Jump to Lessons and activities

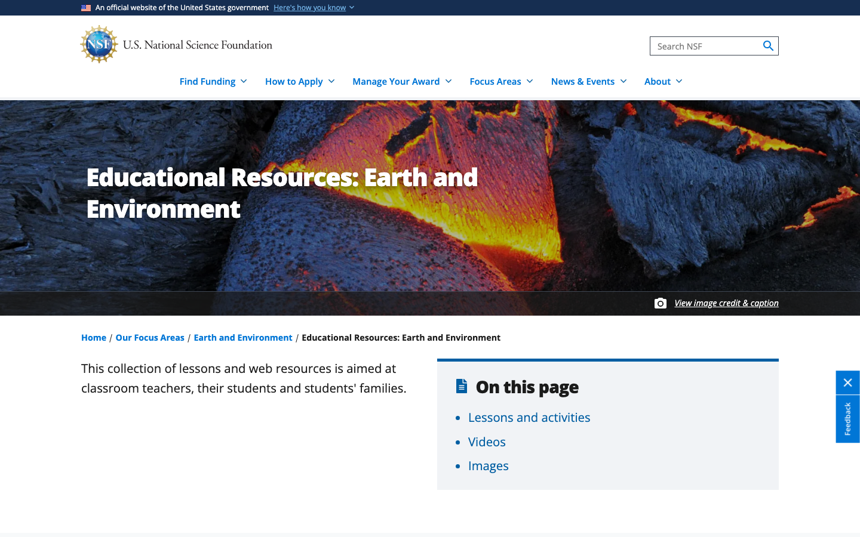[529, 418]
